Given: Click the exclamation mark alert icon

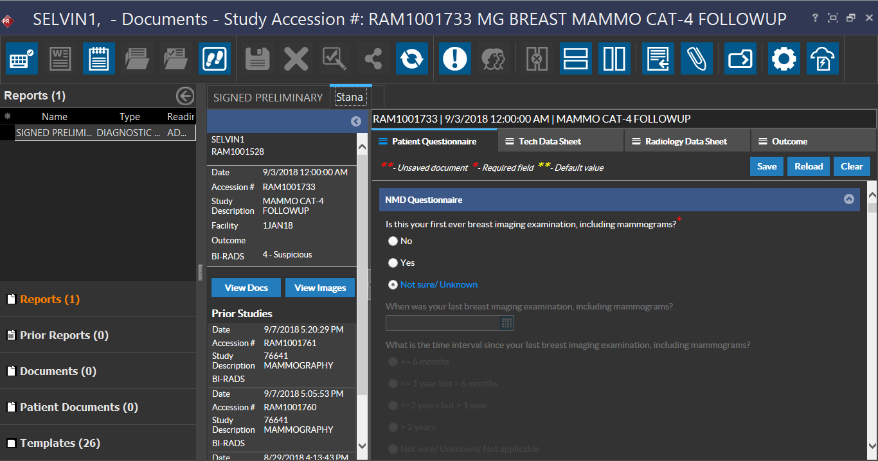Looking at the screenshot, I should (x=455, y=58).
